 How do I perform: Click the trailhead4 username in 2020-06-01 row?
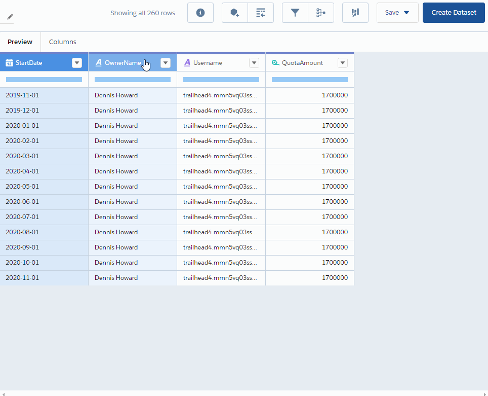point(221,202)
